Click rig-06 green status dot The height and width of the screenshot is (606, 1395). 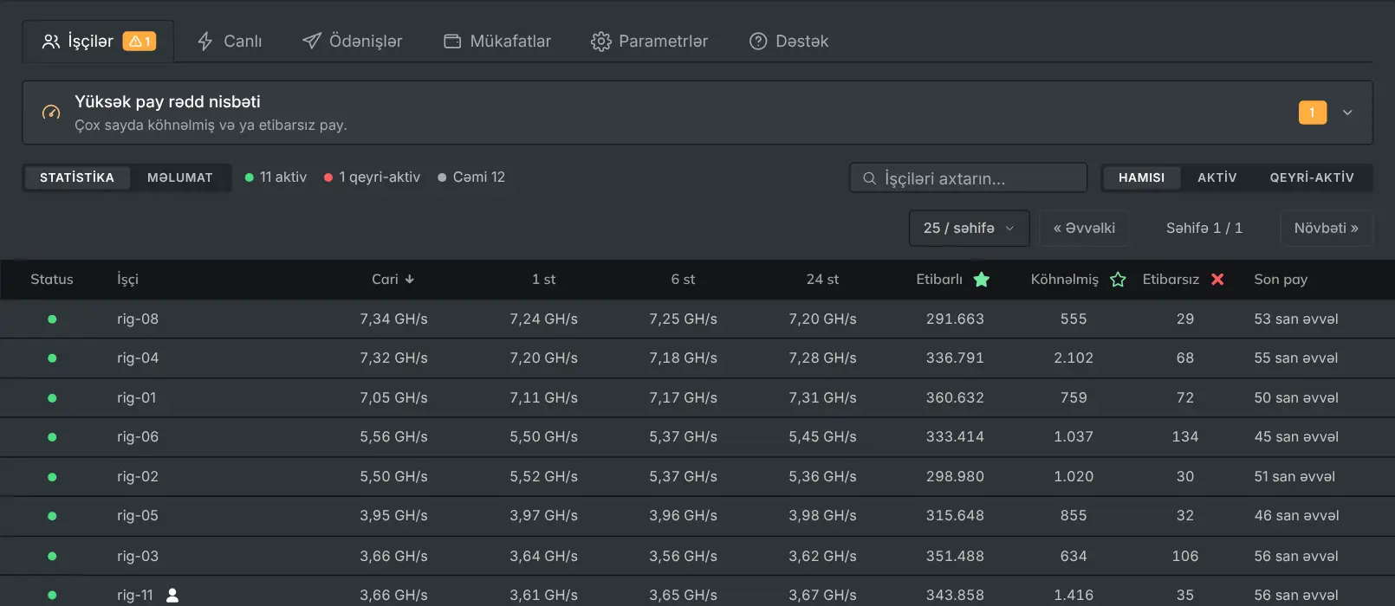pyautogui.click(x=52, y=437)
